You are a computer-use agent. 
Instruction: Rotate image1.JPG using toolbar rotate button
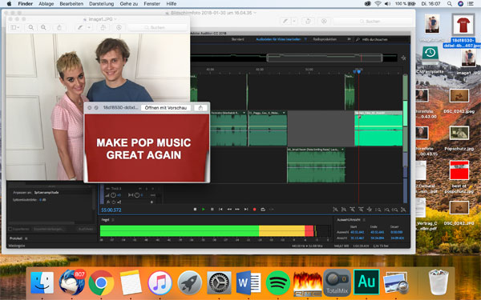pyautogui.click(x=103, y=27)
